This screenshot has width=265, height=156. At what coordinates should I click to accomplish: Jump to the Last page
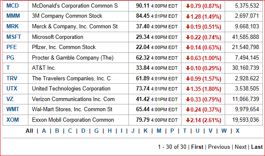[x=257, y=147]
